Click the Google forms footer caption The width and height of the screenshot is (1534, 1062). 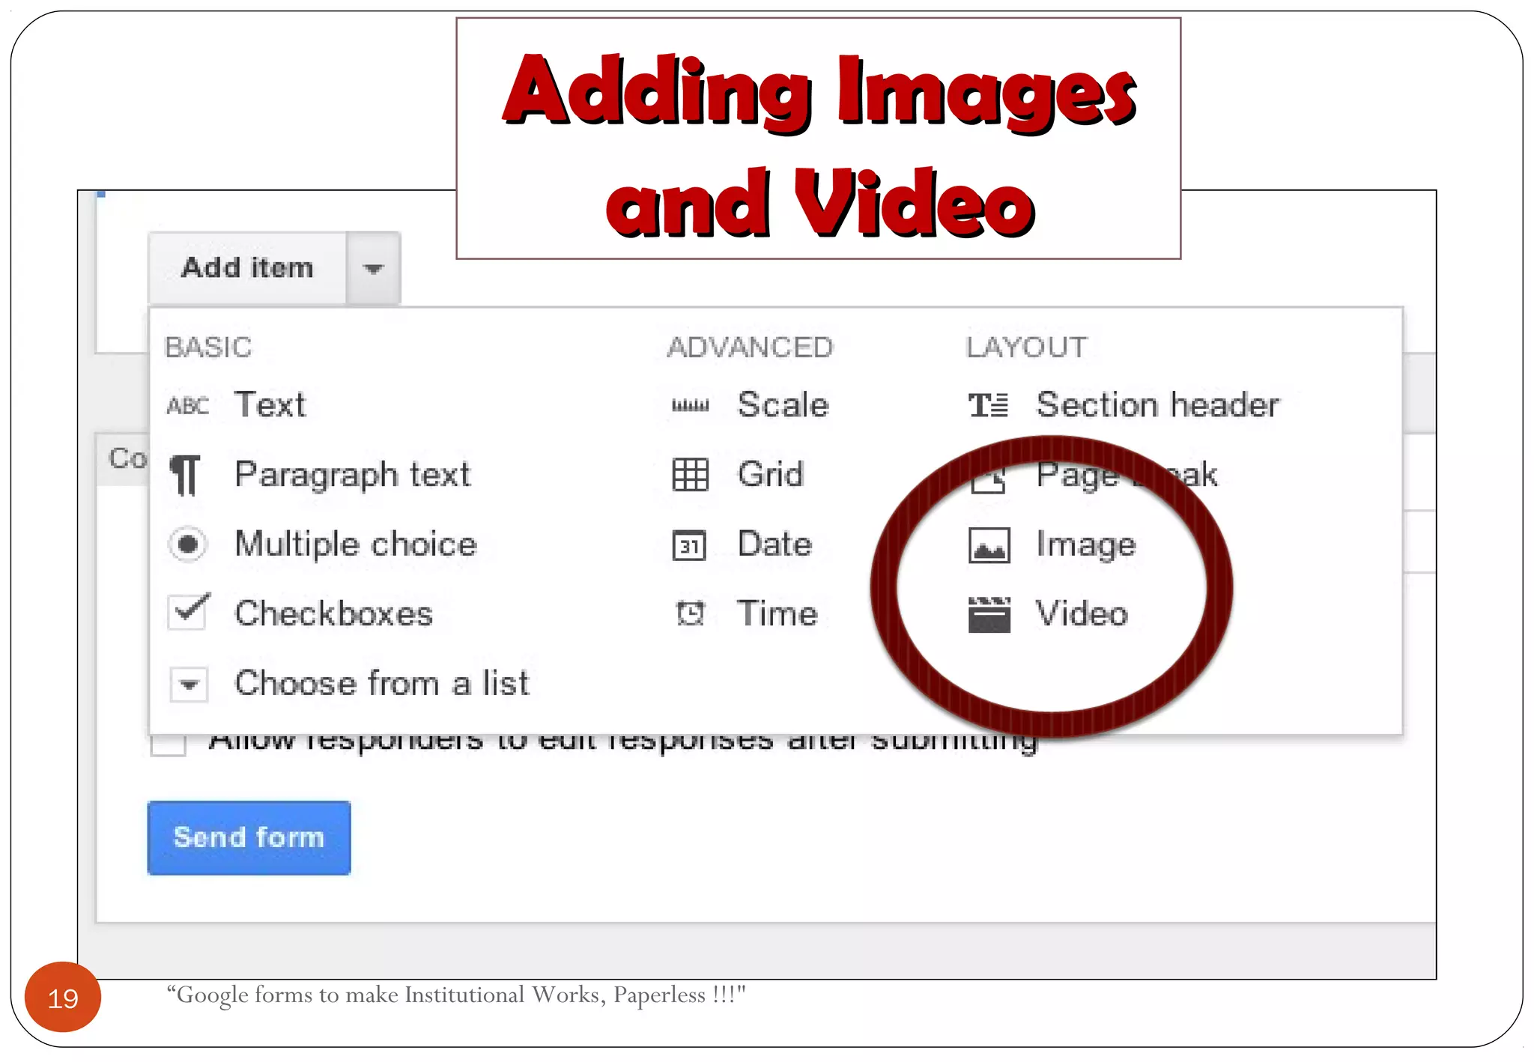pyautogui.click(x=456, y=995)
